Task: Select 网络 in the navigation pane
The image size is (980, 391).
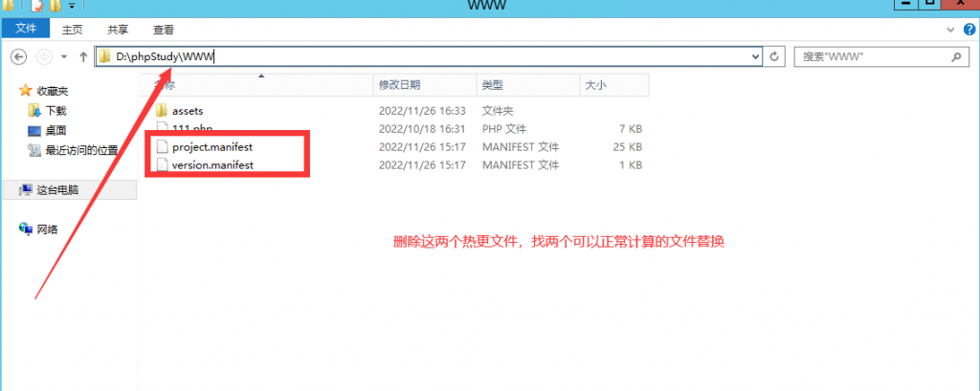Action: (48, 229)
